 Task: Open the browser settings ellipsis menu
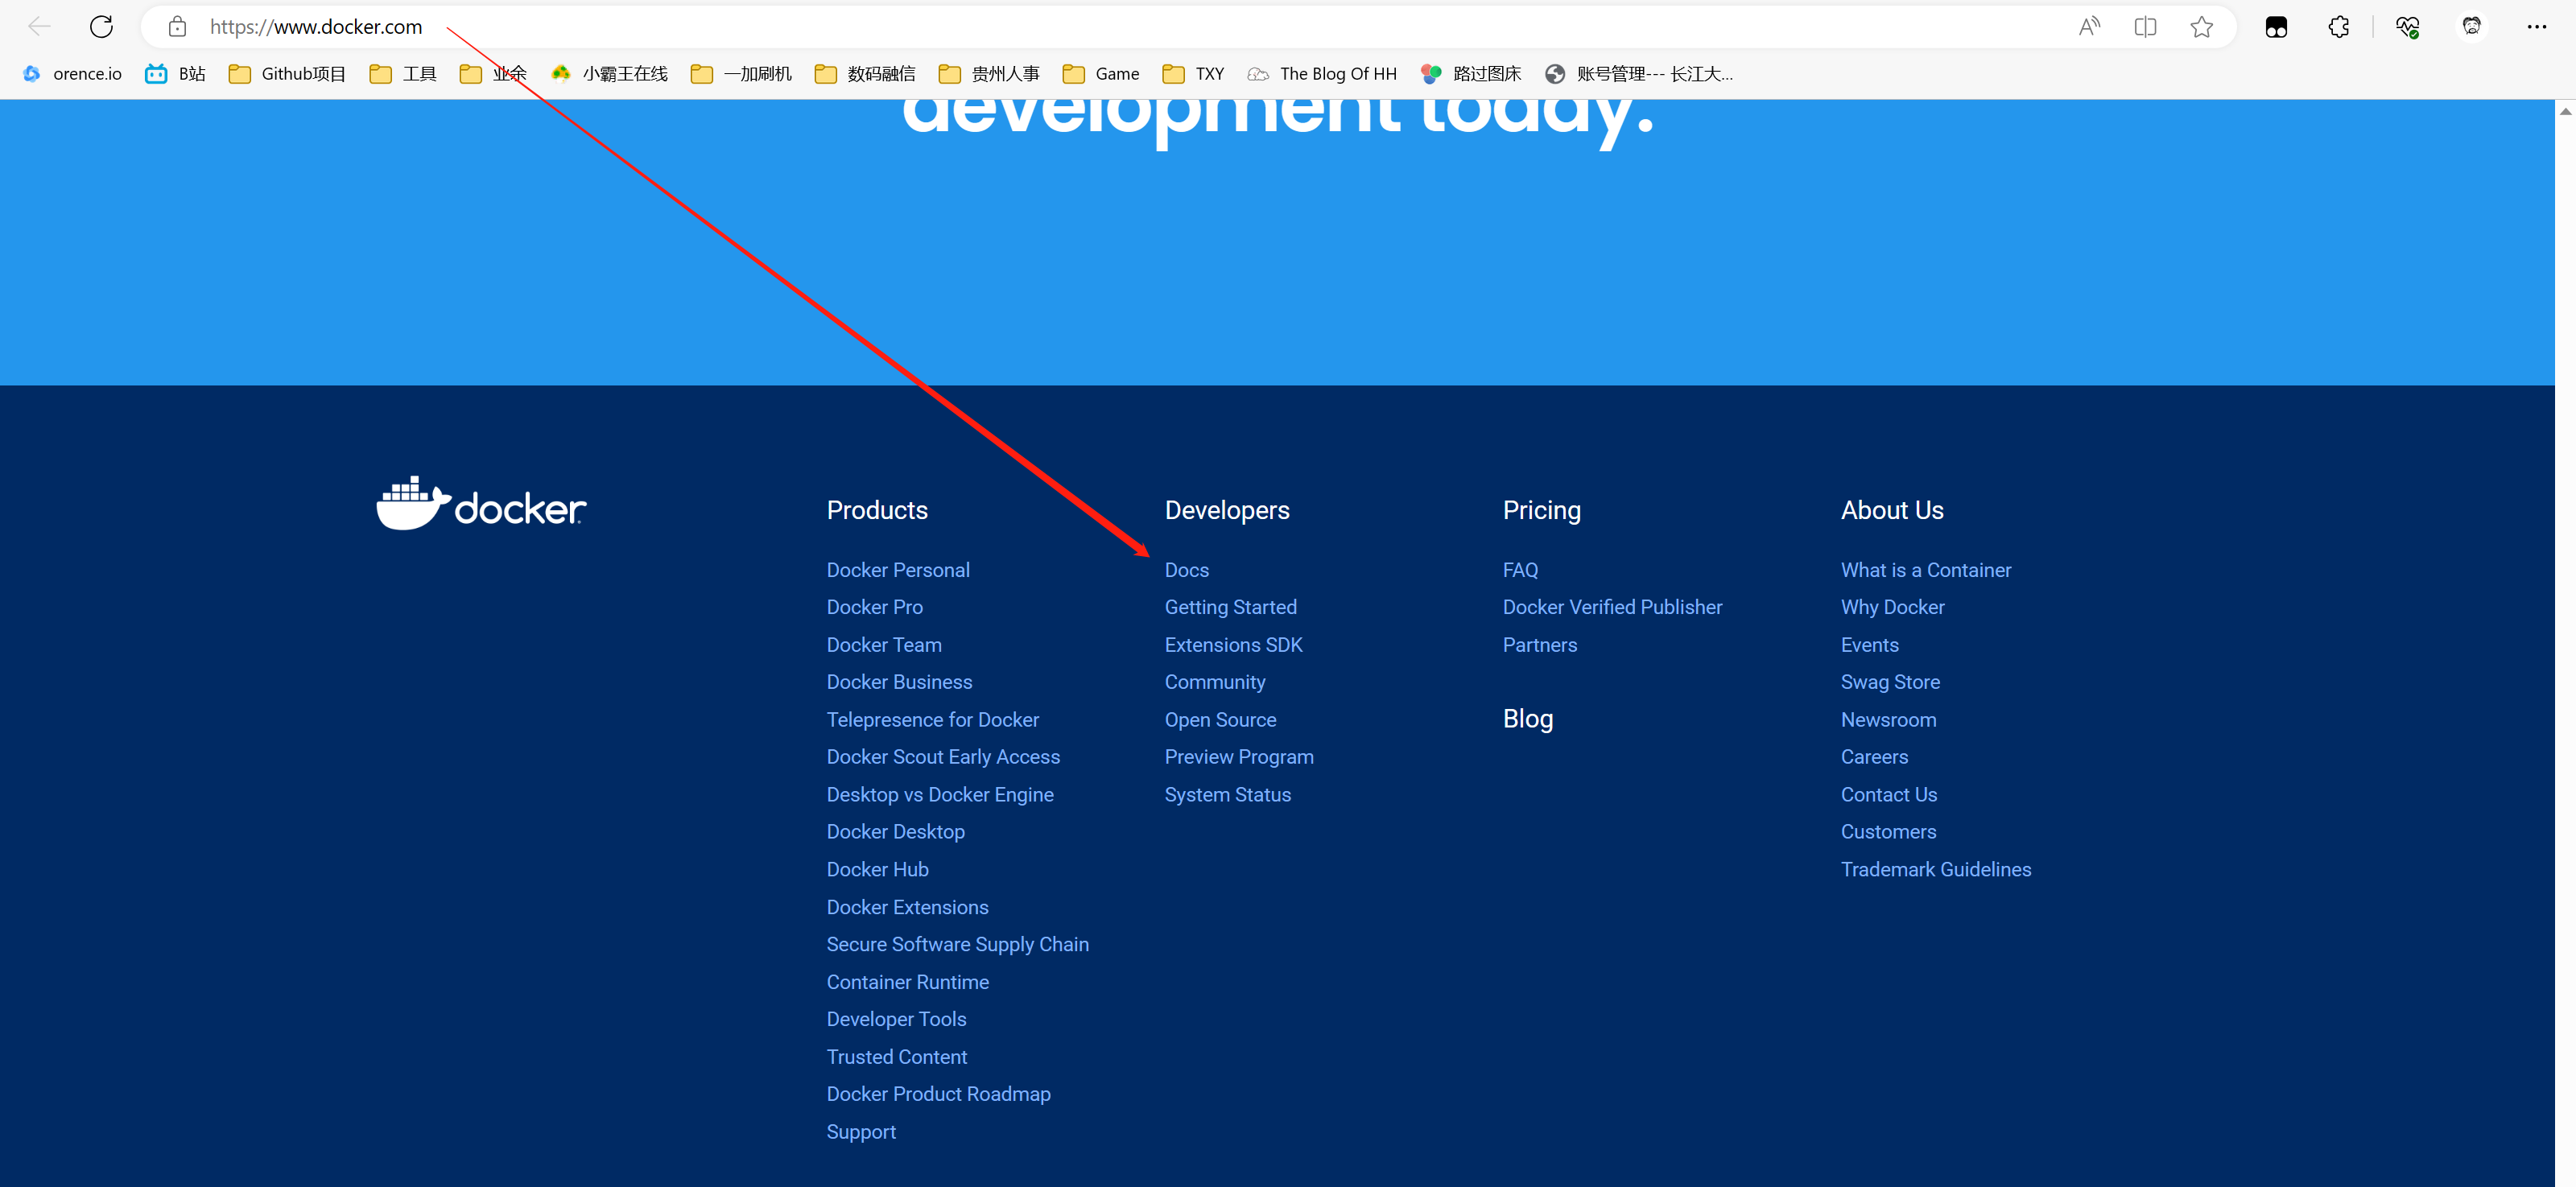(2537, 27)
